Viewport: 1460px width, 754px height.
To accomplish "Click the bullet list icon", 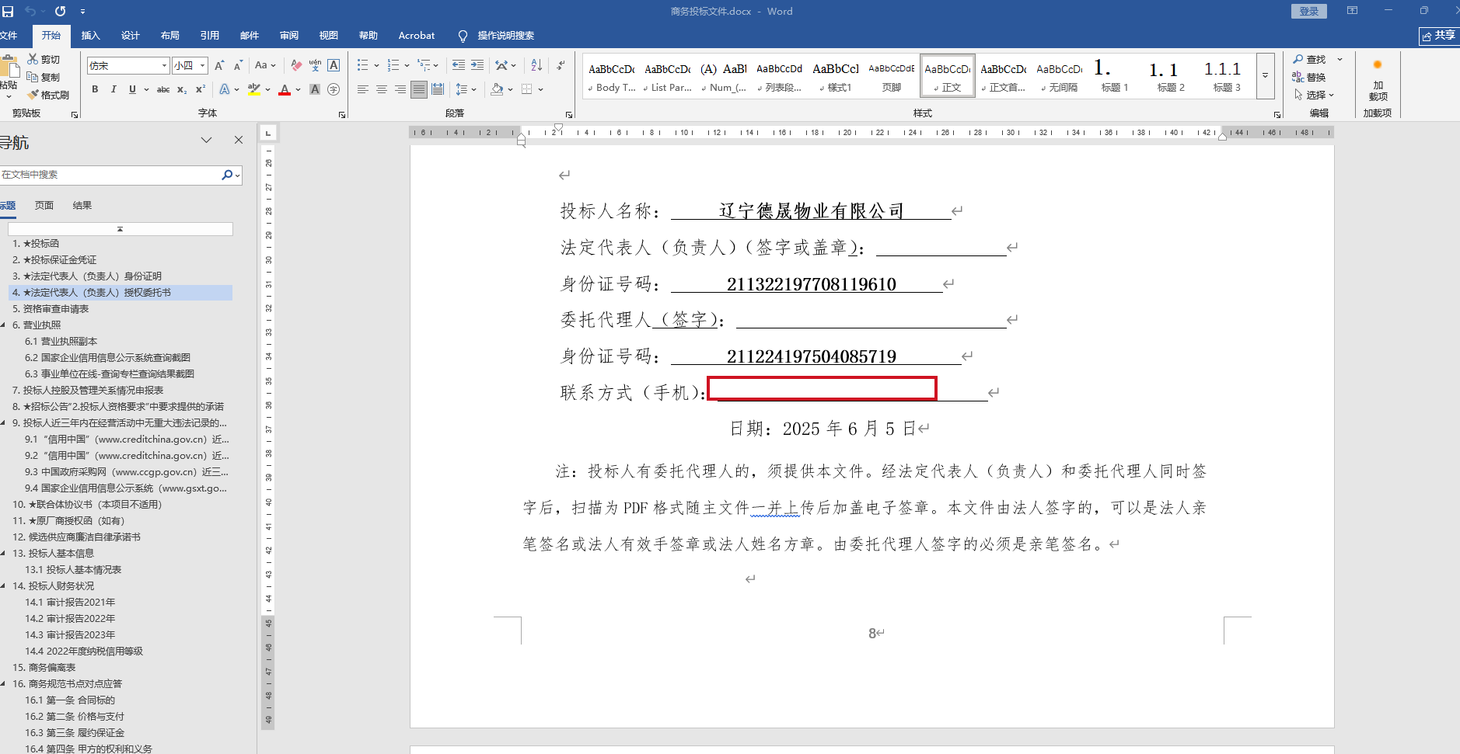I will pos(362,66).
